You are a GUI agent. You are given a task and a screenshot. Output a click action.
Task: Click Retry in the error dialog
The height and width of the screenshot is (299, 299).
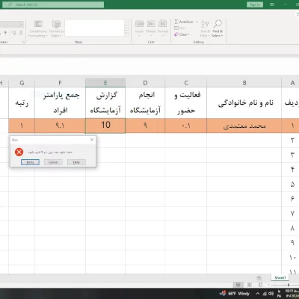point(30,162)
